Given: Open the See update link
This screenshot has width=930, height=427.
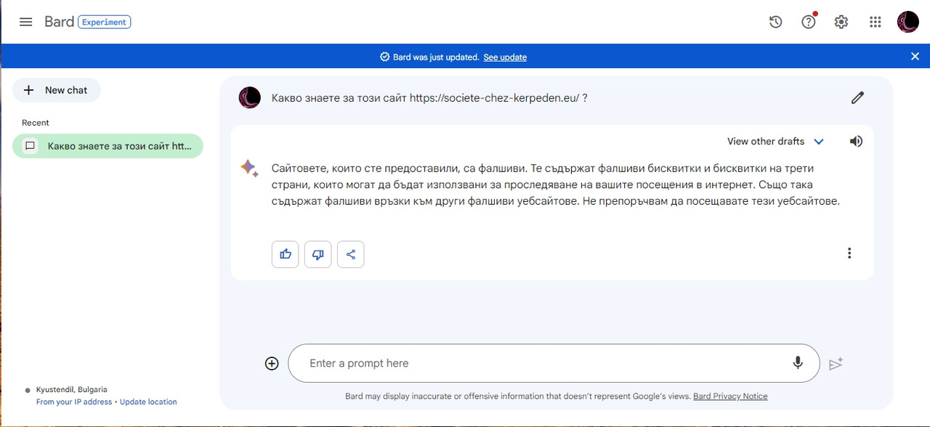Looking at the screenshot, I should pyautogui.click(x=505, y=57).
